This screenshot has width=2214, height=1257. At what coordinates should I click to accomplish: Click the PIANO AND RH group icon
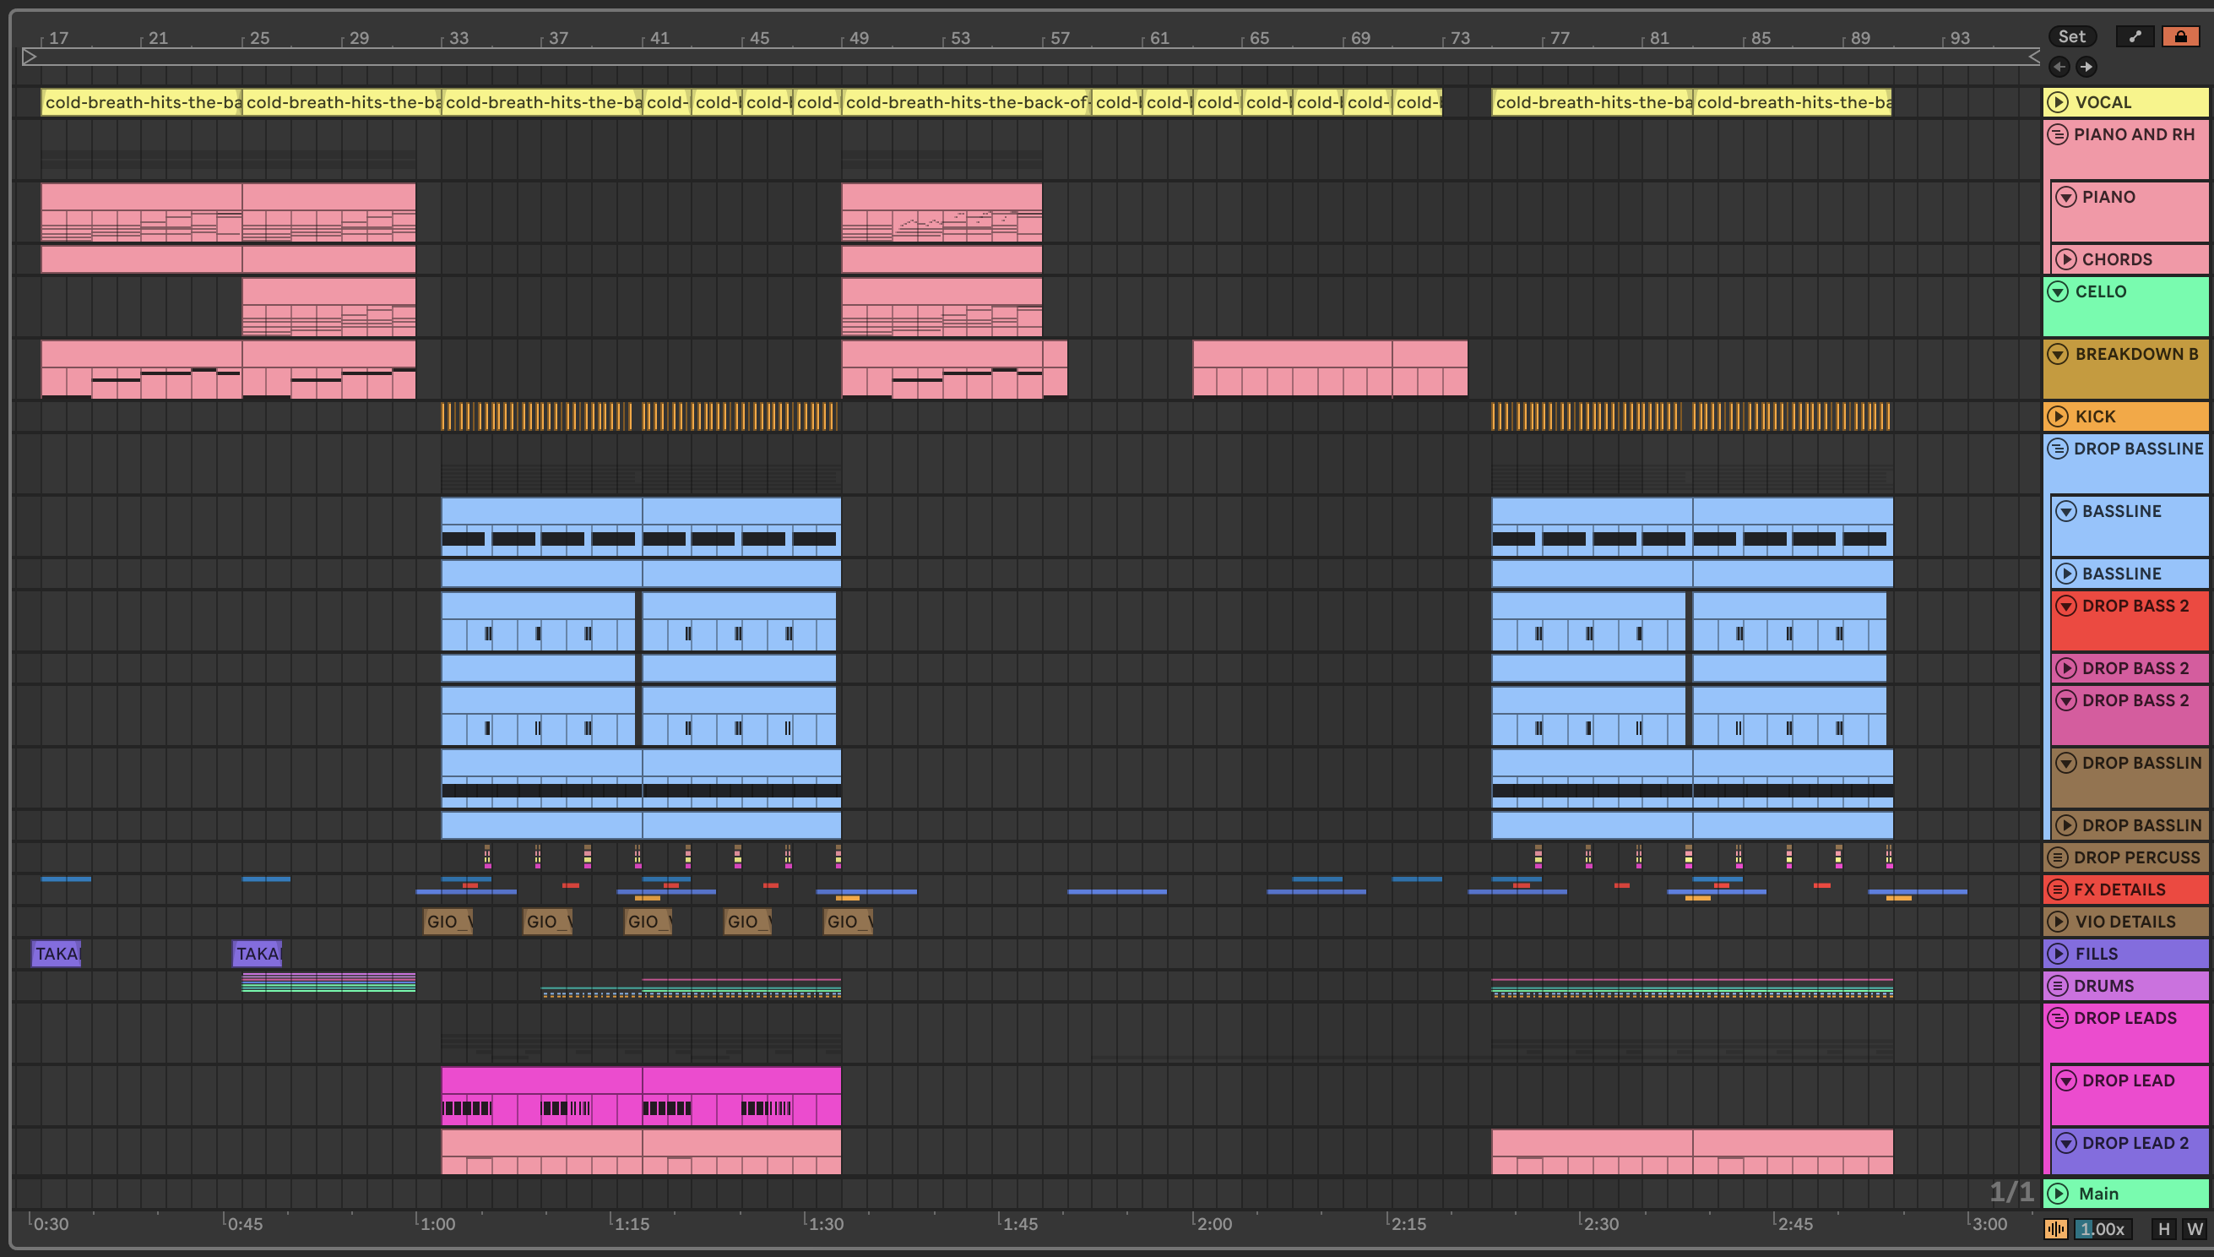2058,134
